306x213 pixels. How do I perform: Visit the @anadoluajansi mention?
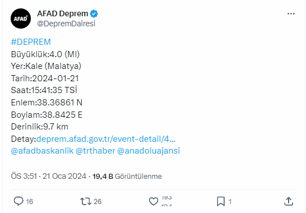149,151
